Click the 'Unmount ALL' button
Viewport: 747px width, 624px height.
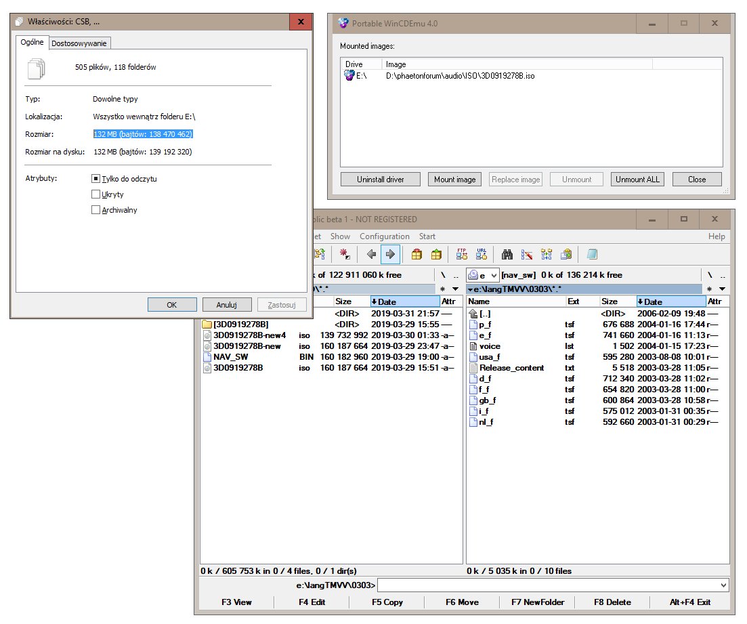click(x=637, y=180)
